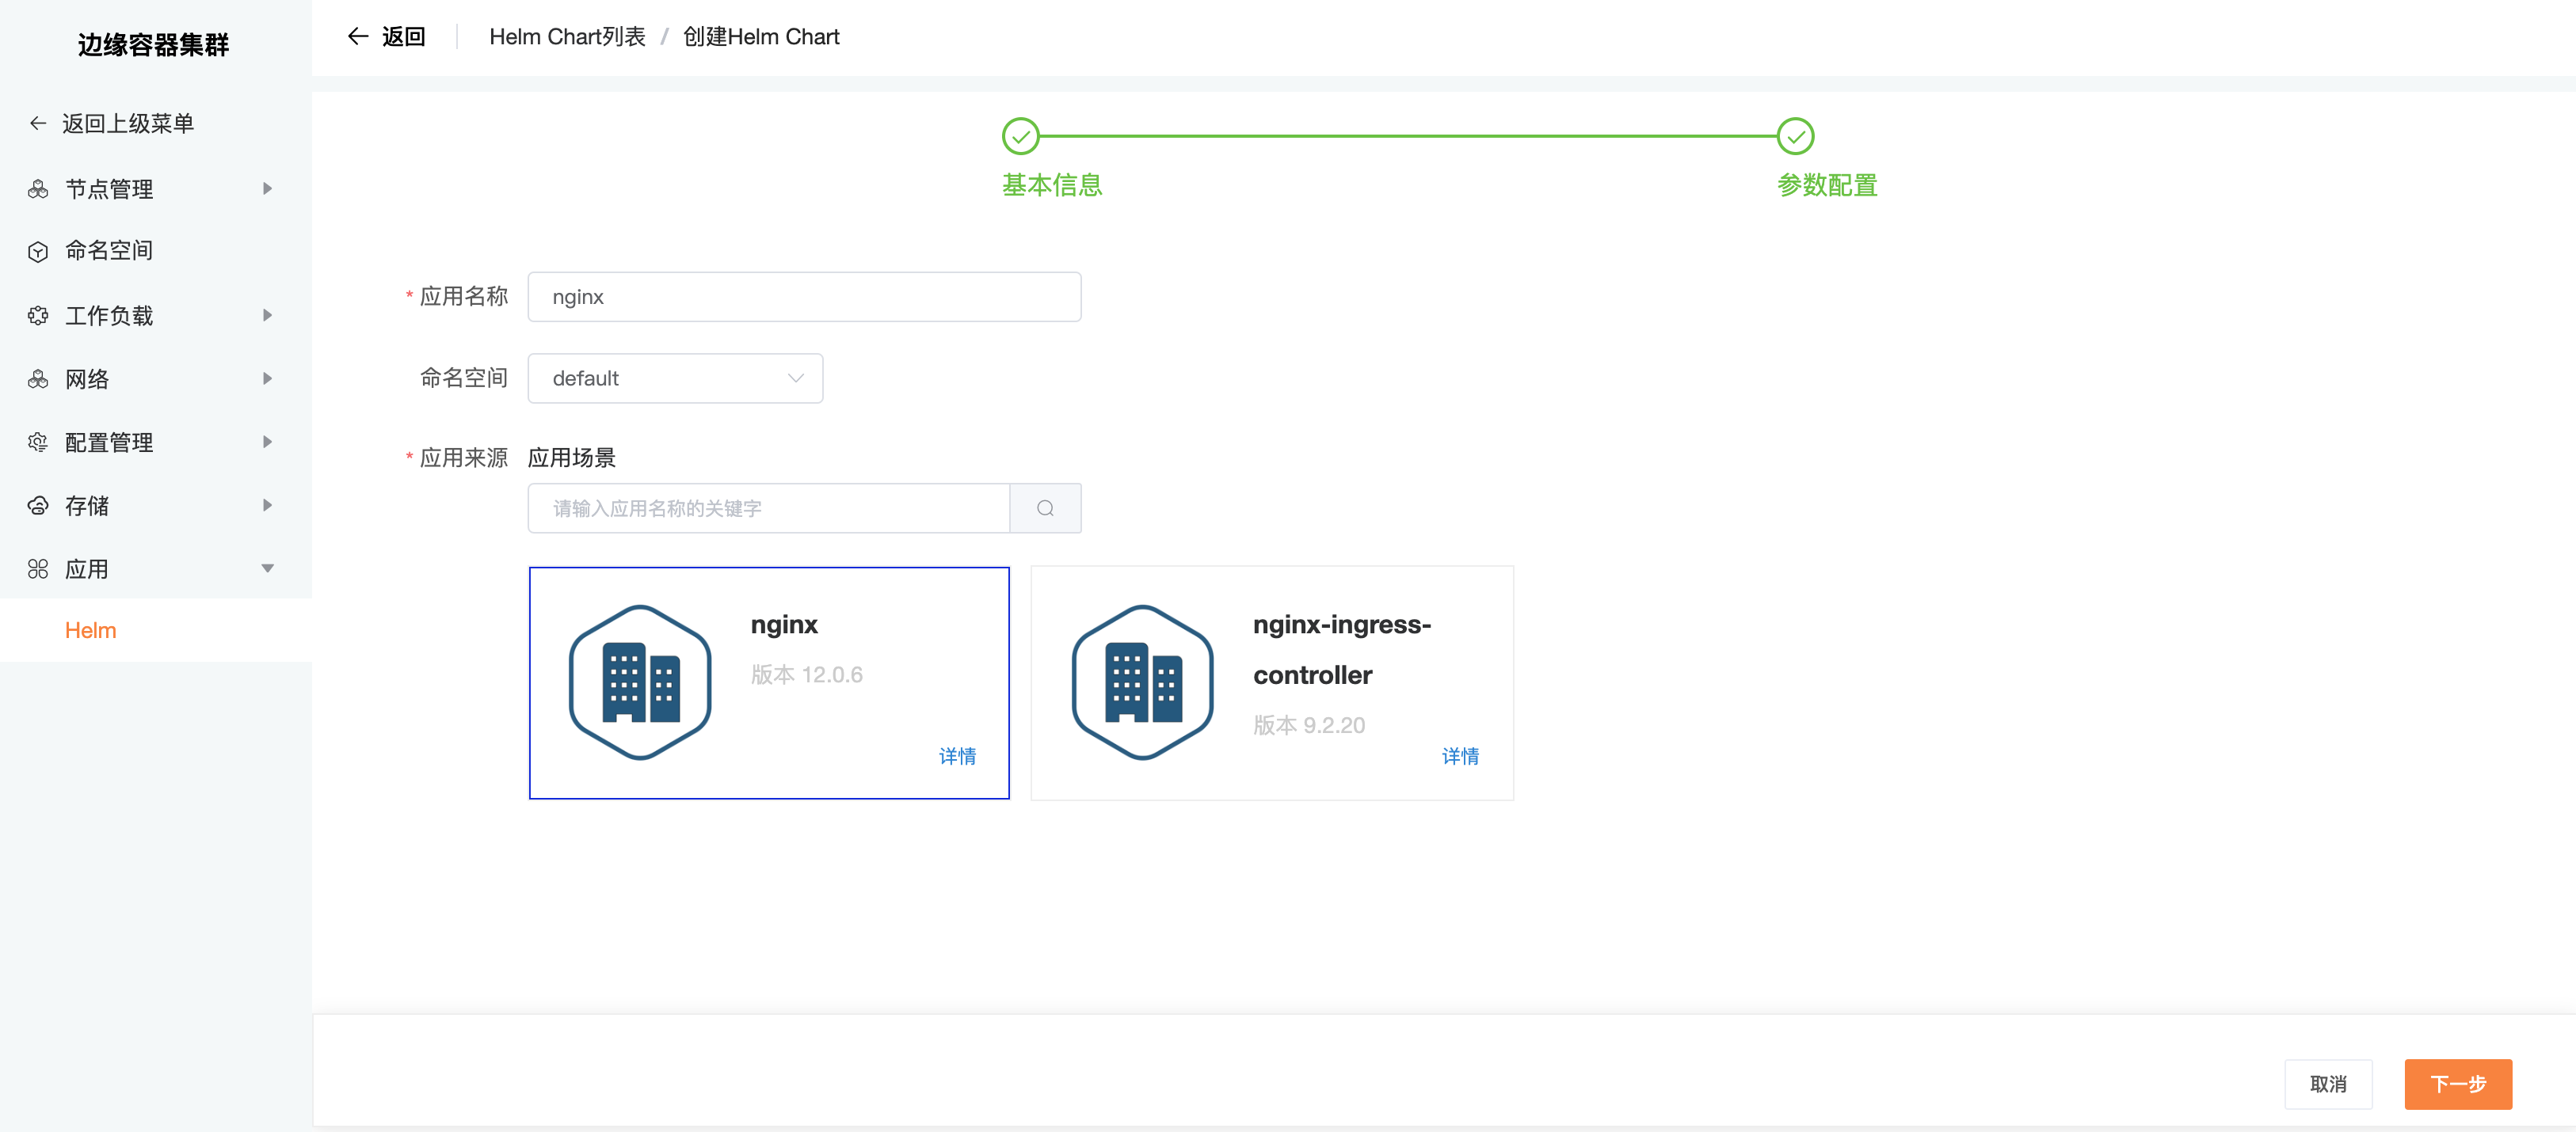Click 创建Helm Chart breadcrumb text
Viewport: 2576px width, 1132px height.
tap(761, 37)
